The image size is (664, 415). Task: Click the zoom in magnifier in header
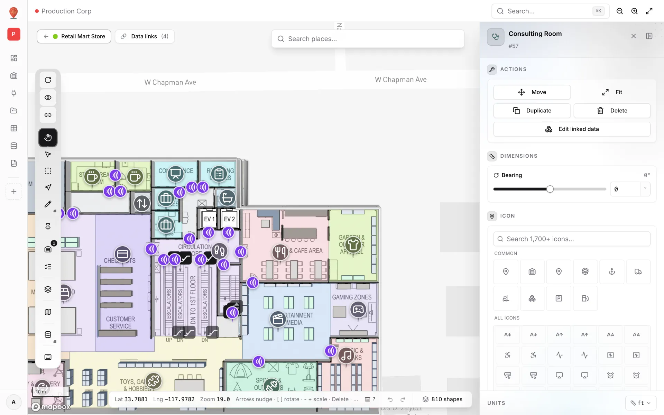pyautogui.click(x=634, y=11)
